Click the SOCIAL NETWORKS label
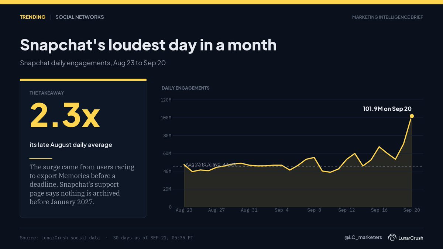 pyautogui.click(x=79, y=17)
